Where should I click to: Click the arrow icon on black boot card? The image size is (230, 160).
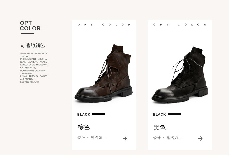click(200, 138)
